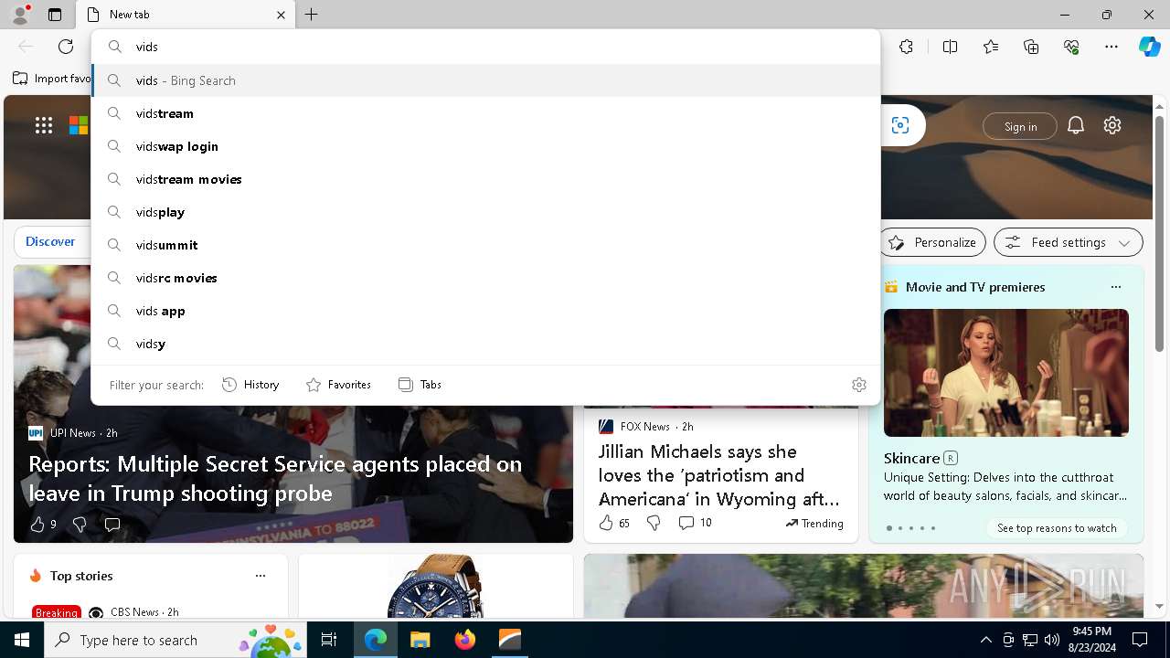Select the 'vids app' suggestion
The width and height of the screenshot is (1170, 658).
485,311
